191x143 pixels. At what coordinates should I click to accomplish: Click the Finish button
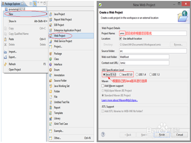point(162,135)
